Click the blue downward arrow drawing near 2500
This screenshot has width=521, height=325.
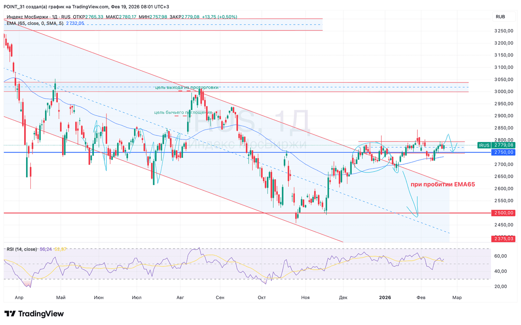coord(411,193)
